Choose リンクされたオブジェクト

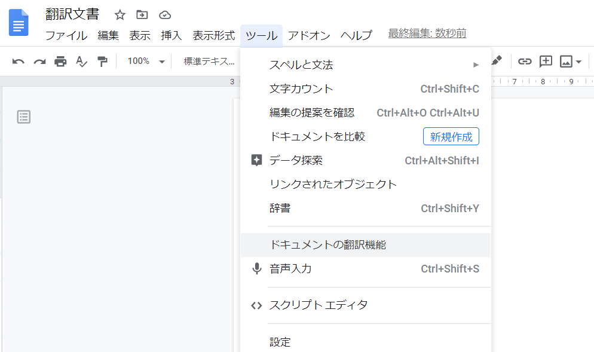(x=366, y=184)
